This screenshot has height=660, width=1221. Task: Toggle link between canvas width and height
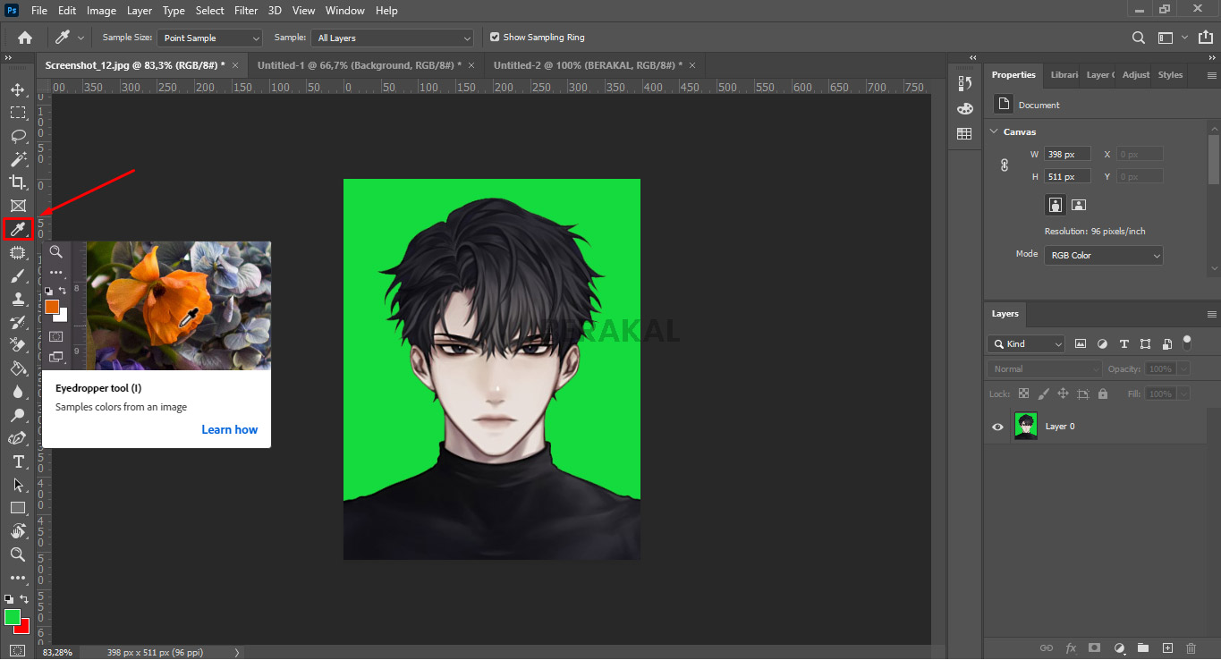click(1005, 165)
